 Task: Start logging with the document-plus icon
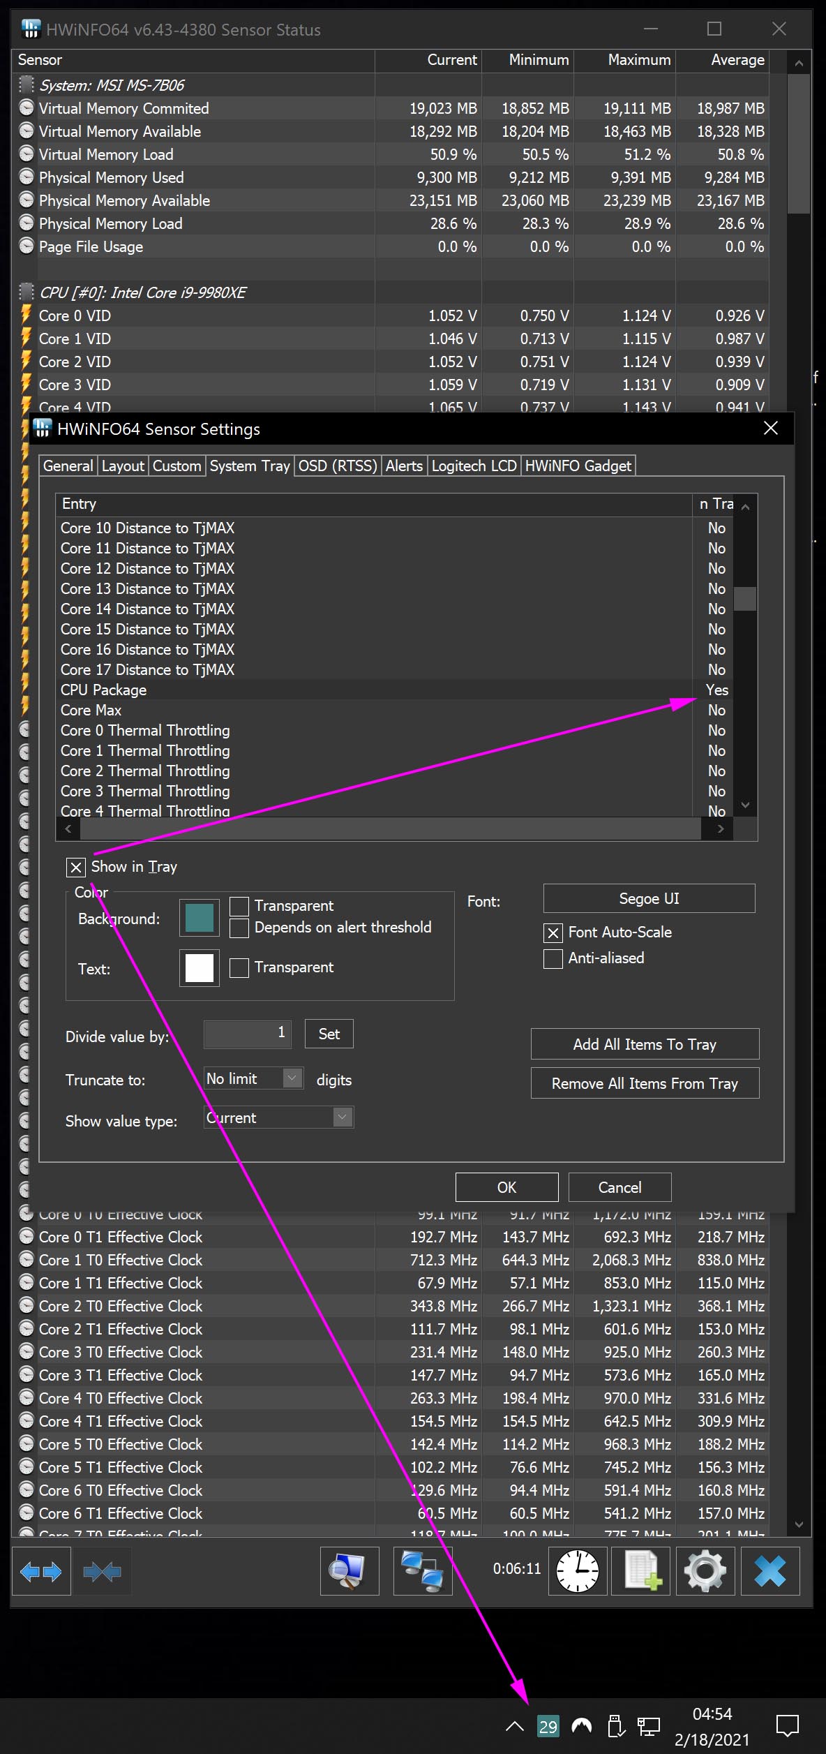640,1571
